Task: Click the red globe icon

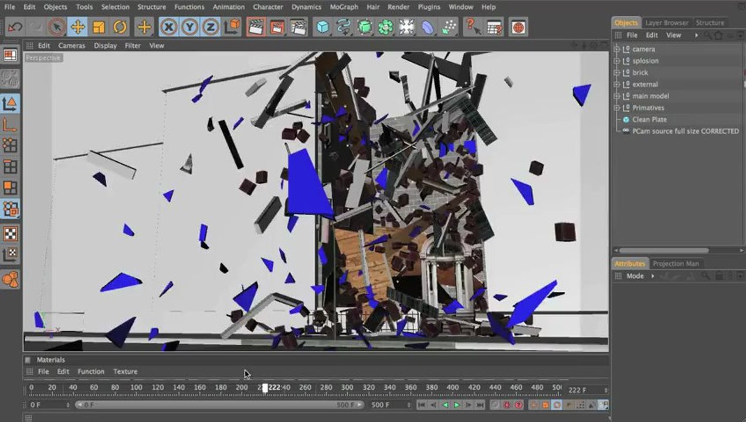Action: click(518, 26)
